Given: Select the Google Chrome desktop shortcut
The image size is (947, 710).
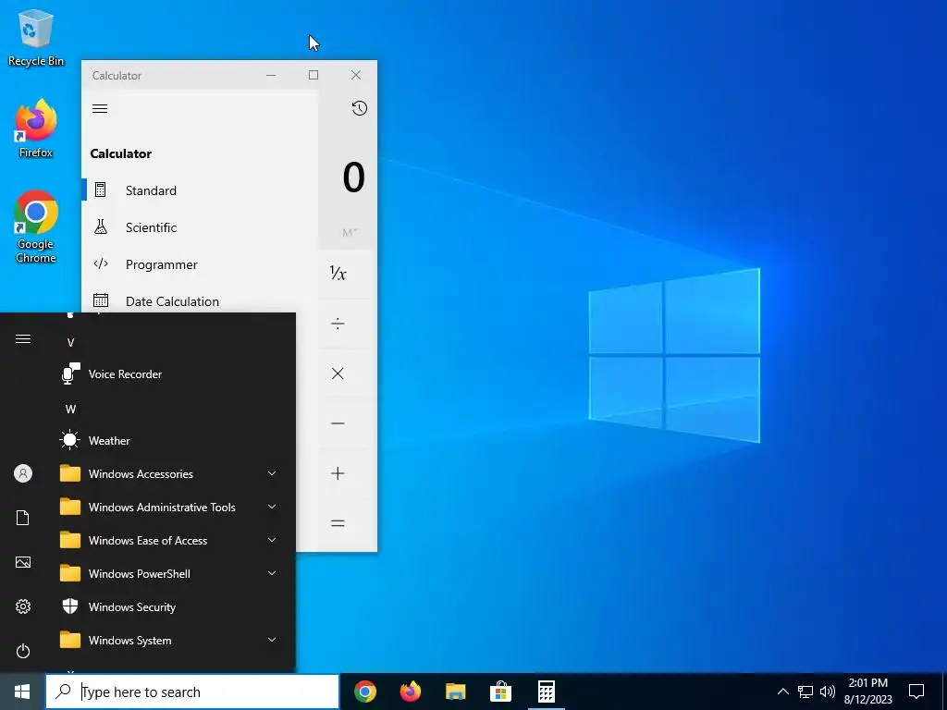Looking at the screenshot, I should (x=36, y=227).
